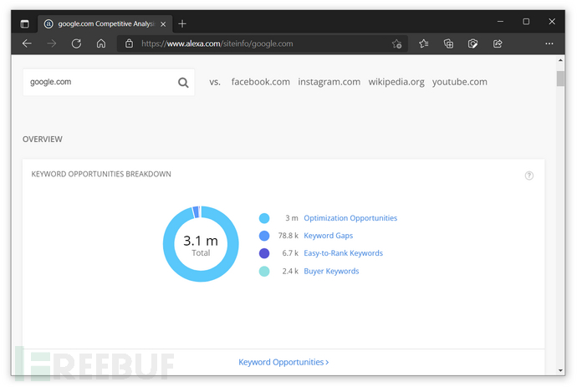Open Easy-to-Rank Keywords link

[x=344, y=253]
